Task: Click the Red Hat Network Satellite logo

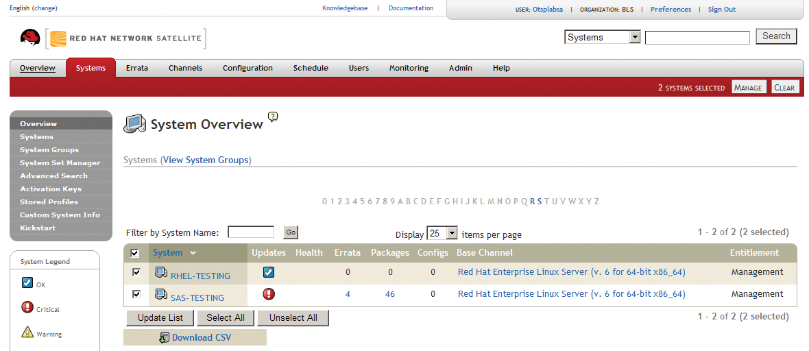Action: [126, 38]
